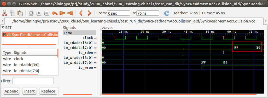Click the Append button

click(11, 91)
